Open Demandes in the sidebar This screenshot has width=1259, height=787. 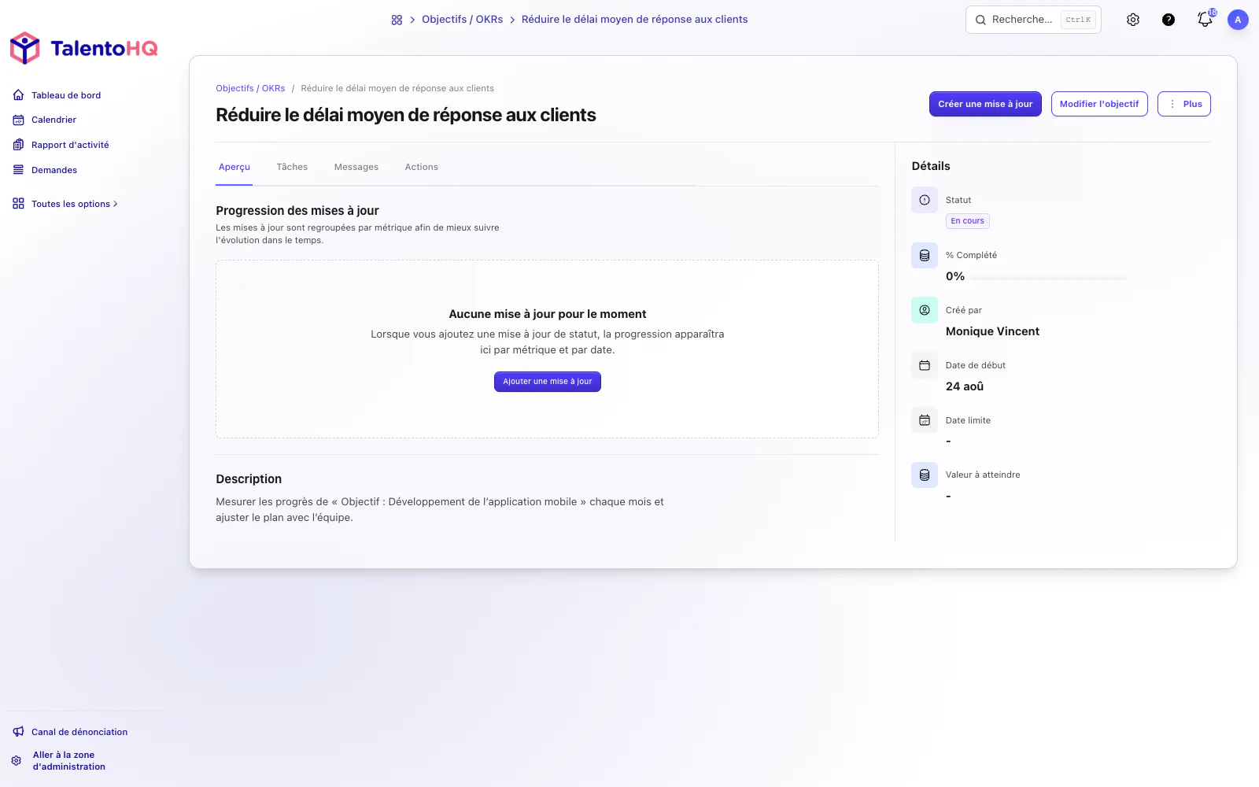[x=54, y=170]
